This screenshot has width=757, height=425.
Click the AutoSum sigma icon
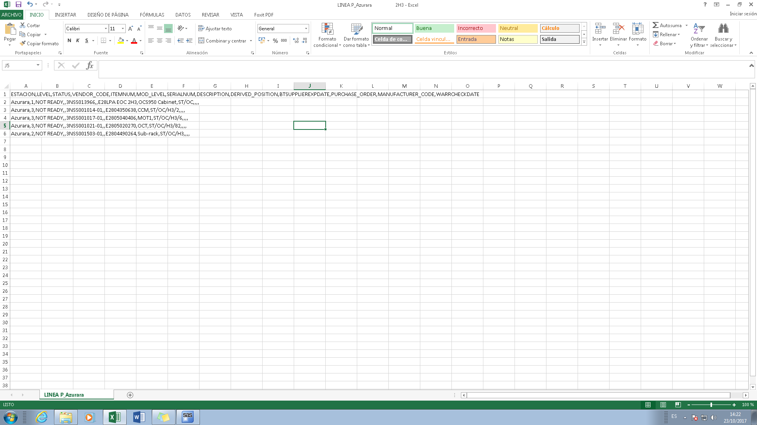[655, 25]
